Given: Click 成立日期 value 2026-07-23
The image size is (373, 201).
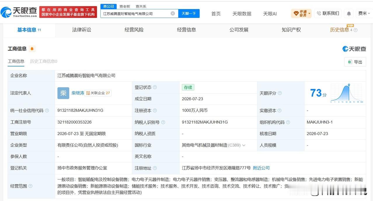Looking at the screenshot, I should coord(192,99).
